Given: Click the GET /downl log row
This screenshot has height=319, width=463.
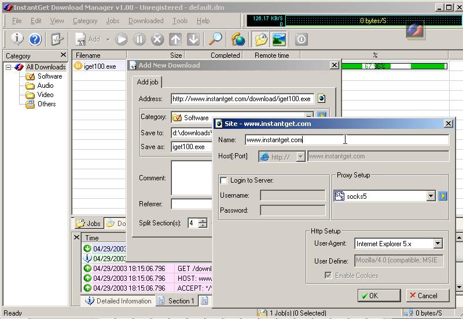Looking at the screenshot, I should [x=147, y=269].
